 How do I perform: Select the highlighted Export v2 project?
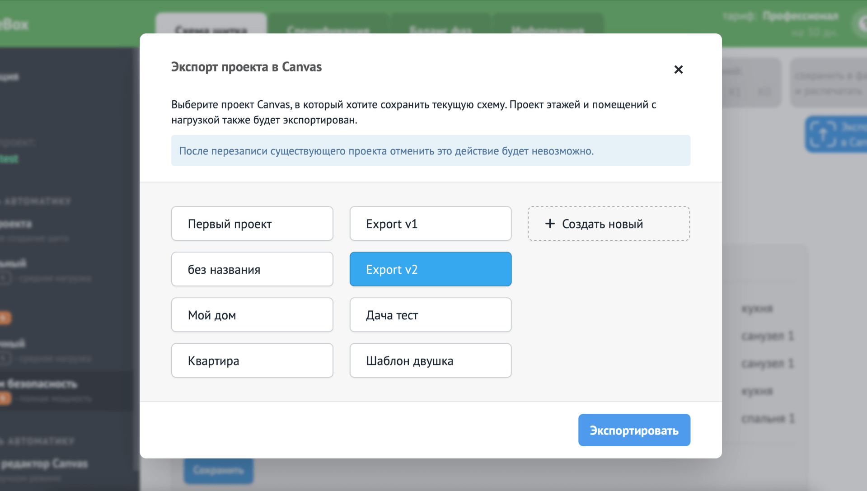(x=431, y=269)
